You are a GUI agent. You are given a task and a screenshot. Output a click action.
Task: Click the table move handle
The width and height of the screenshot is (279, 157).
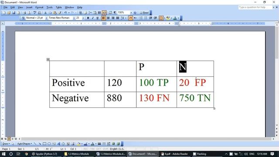pos(48,59)
